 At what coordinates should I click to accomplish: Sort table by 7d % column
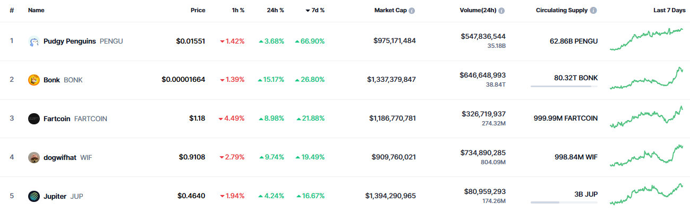point(315,11)
